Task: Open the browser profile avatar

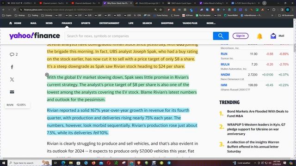Action: (x=288, y=10)
